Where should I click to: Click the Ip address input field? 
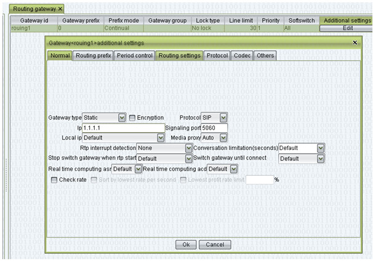coord(124,128)
